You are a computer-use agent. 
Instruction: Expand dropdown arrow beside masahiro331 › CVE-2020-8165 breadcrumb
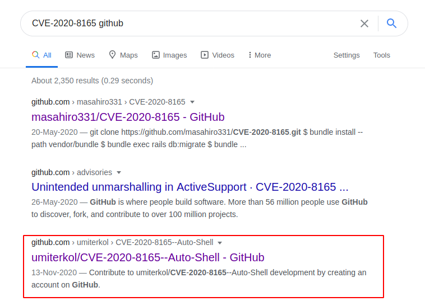click(x=192, y=102)
